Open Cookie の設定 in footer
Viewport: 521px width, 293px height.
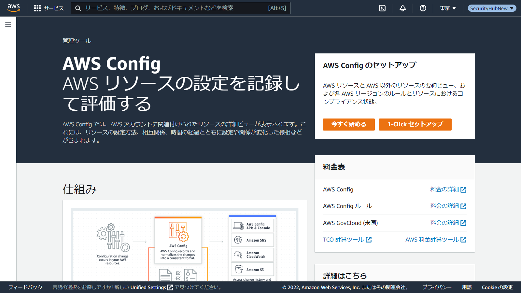tap(497, 287)
